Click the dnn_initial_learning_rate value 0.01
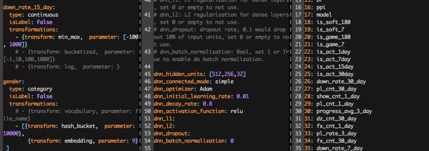Image resolution: width=429 pixels, height=151 pixels. pos(243,96)
